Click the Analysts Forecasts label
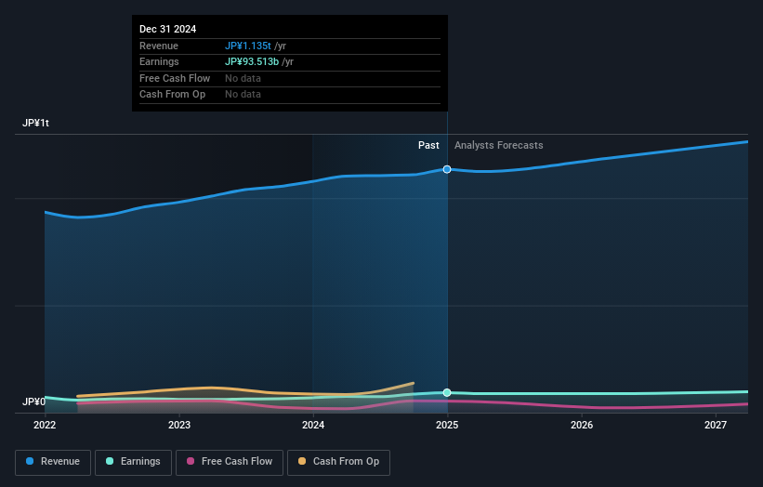 [499, 145]
